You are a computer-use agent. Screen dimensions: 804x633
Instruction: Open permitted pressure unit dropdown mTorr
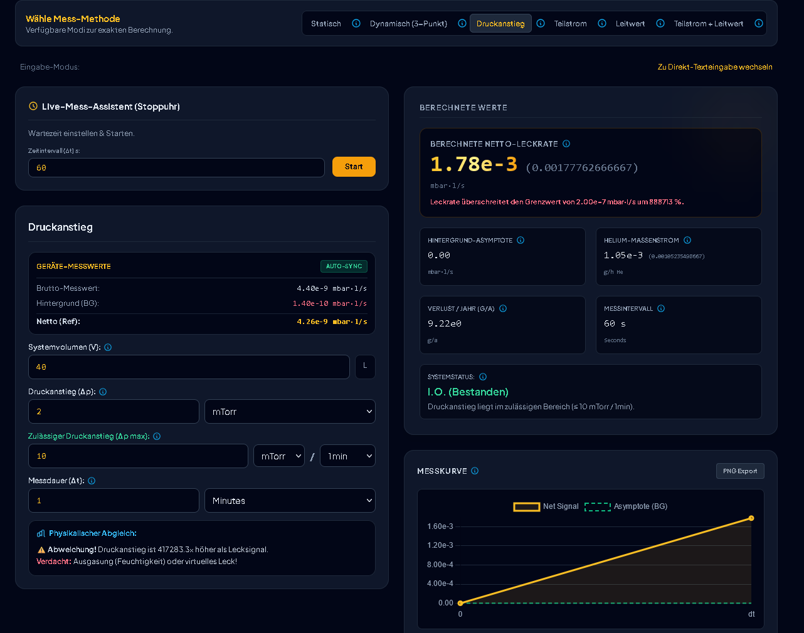click(x=279, y=456)
